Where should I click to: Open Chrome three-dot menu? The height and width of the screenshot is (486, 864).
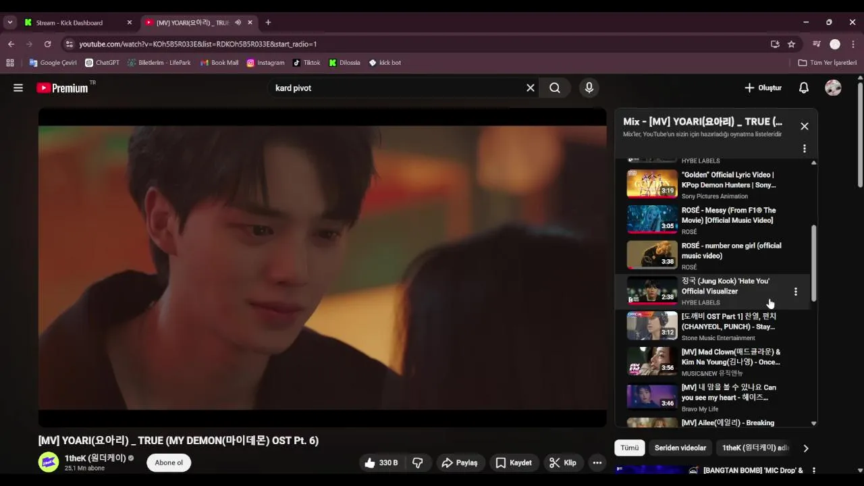pyautogui.click(x=853, y=44)
